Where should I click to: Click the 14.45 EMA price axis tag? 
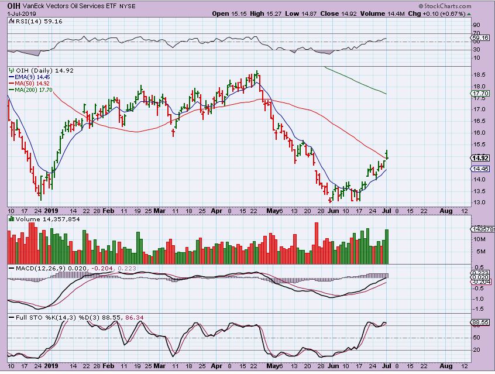tap(480, 169)
